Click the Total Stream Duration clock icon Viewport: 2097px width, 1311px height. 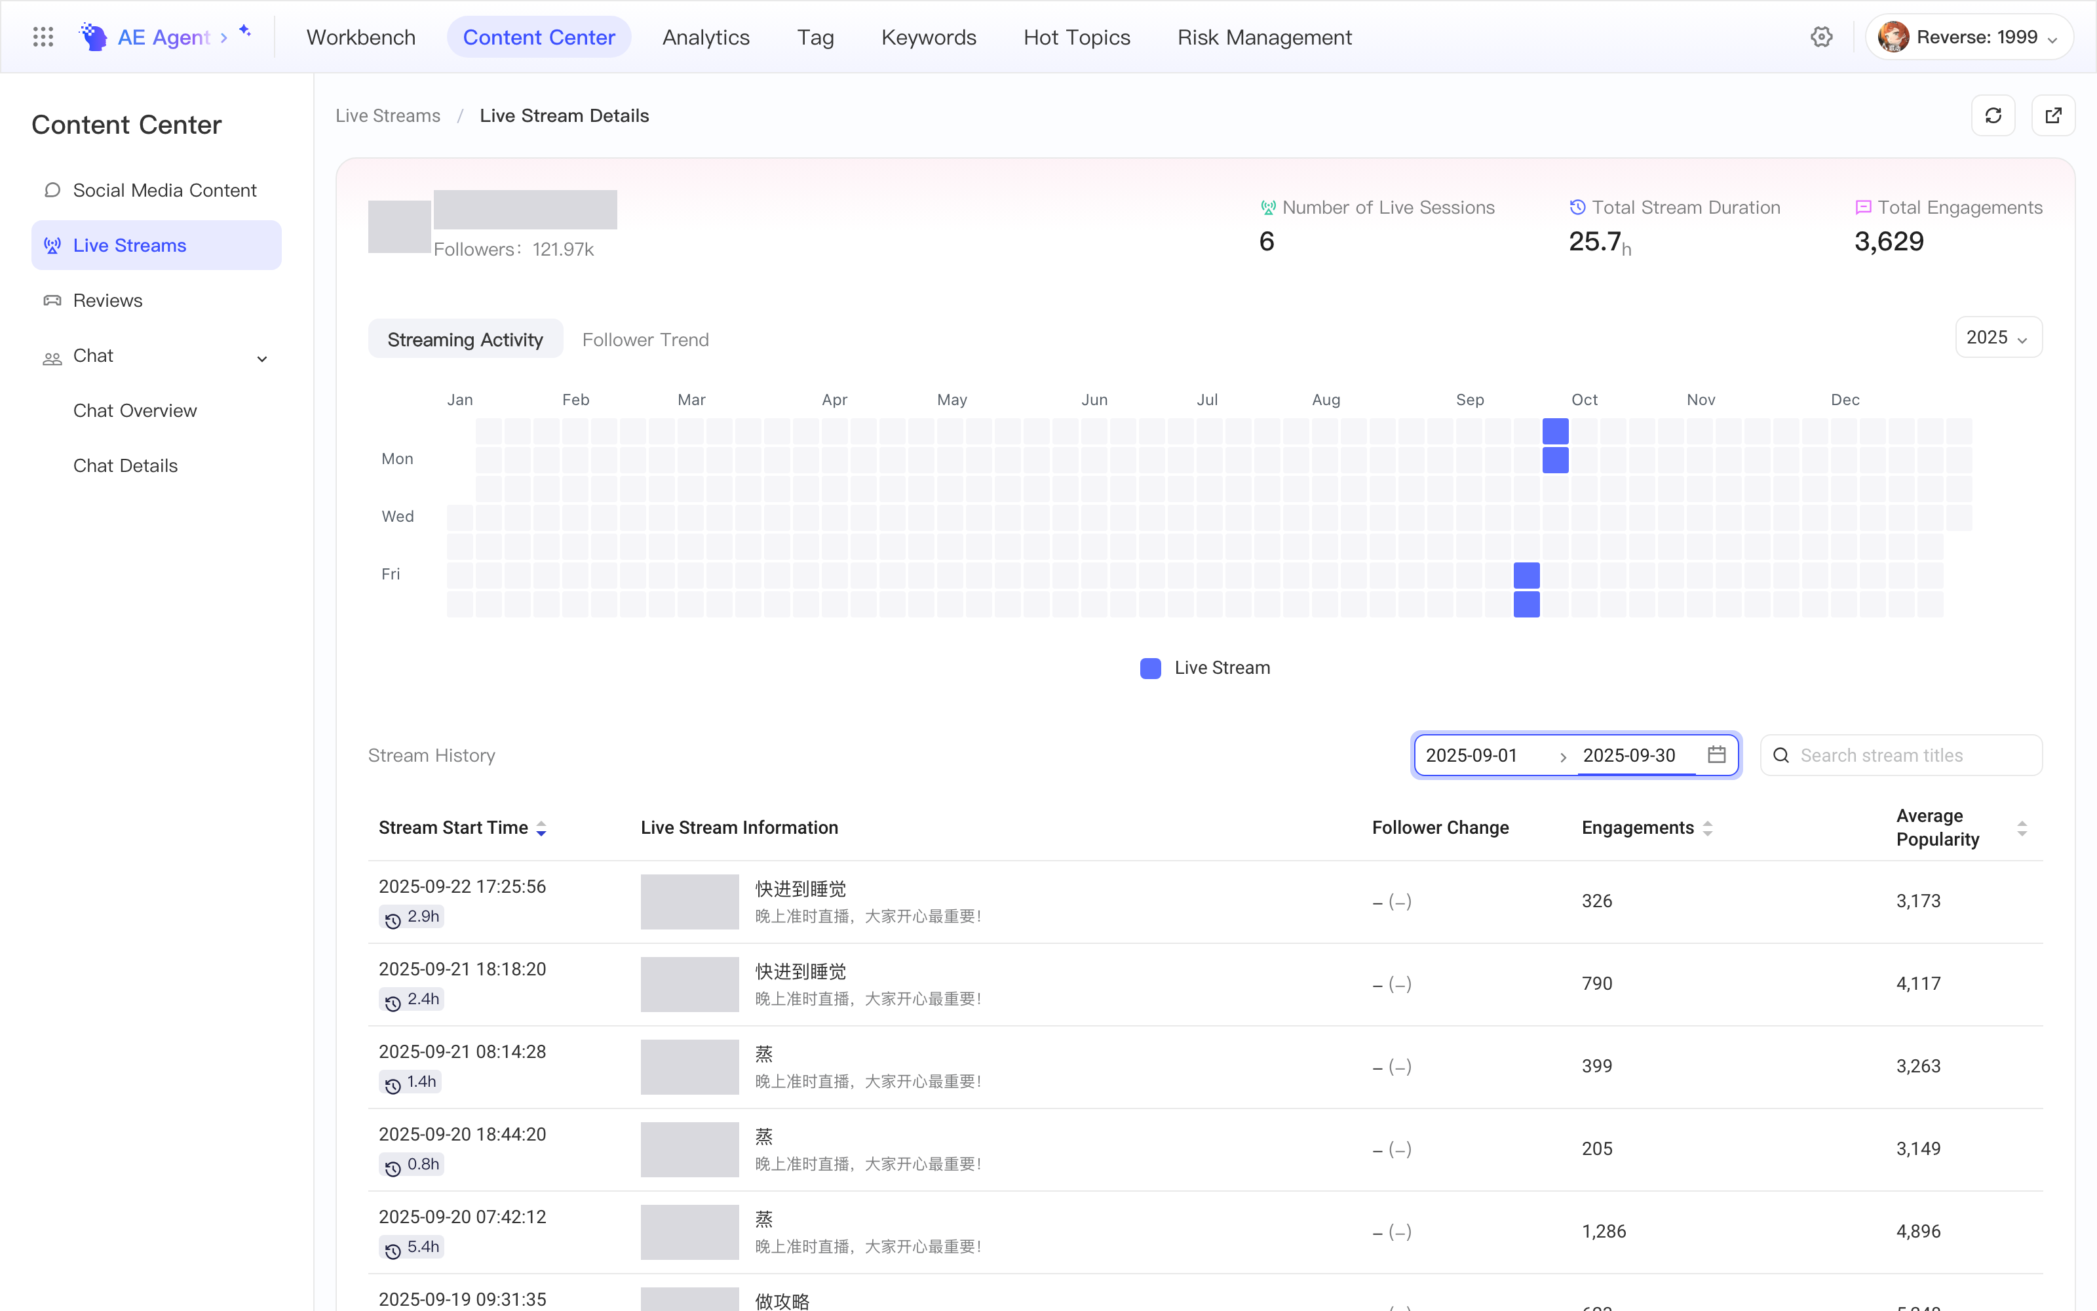1577,207
